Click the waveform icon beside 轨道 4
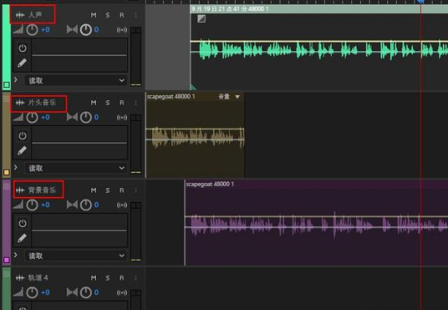 click(20, 277)
